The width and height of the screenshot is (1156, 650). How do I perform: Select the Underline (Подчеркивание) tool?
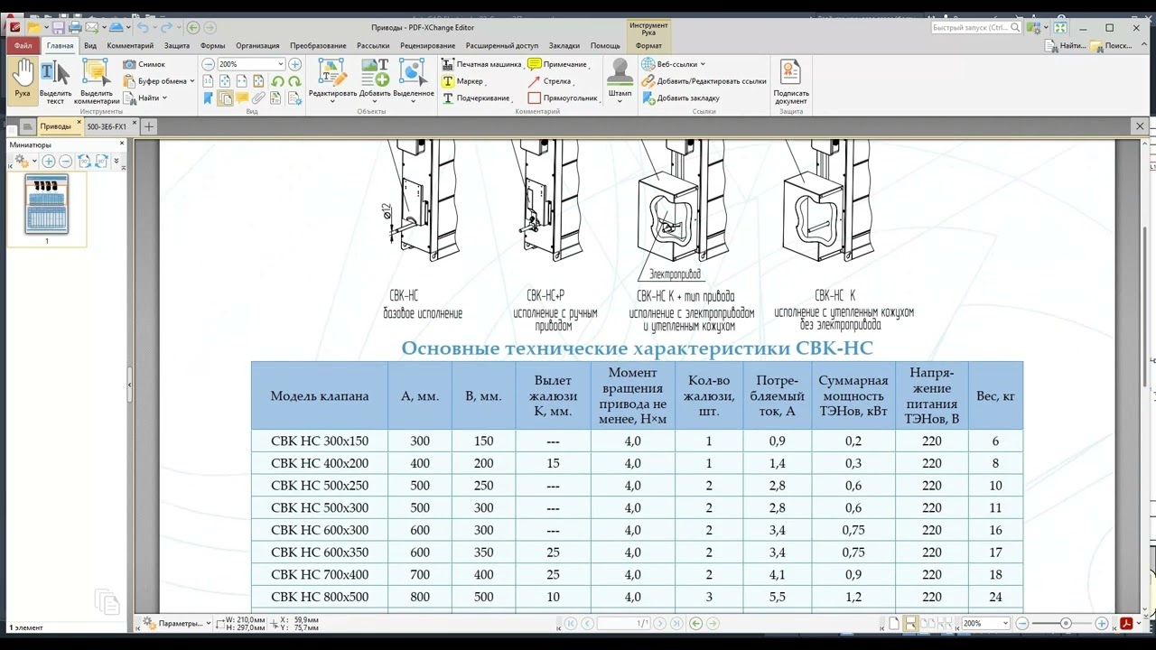[x=476, y=97]
